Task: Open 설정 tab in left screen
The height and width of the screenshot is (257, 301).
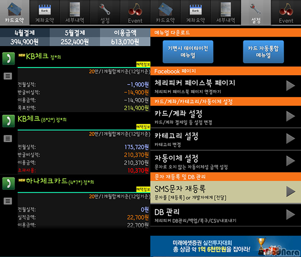Action: coord(105,13)
